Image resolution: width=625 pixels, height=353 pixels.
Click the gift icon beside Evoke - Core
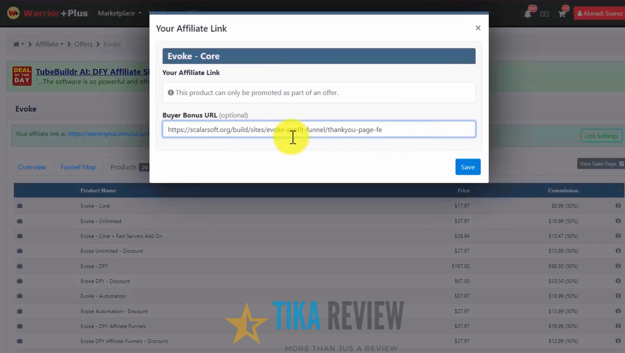click(618, 205)
